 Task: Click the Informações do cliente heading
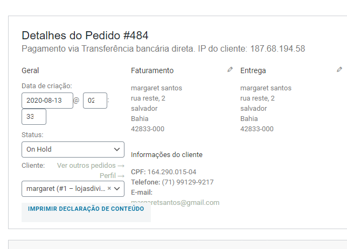tap(166, 155)
